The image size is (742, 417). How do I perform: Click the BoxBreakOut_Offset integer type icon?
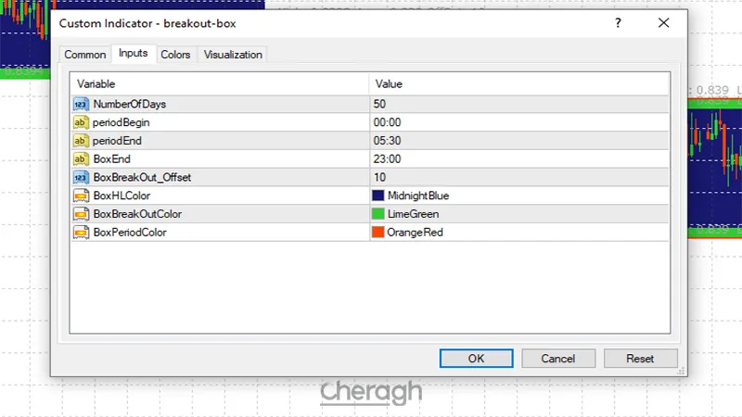tap(80, 177)
